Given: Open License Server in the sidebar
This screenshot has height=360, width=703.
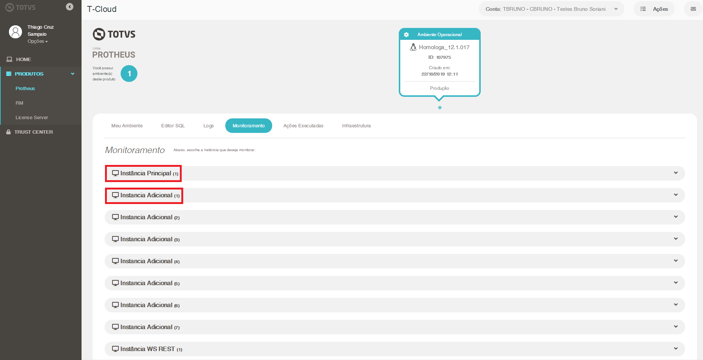Looking at the screenshot, I should (32, 117).
